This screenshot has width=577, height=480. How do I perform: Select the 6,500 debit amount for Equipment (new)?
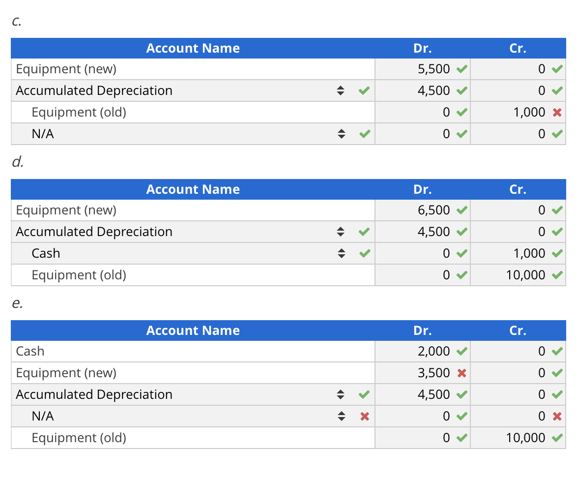(x=433, y=210)
